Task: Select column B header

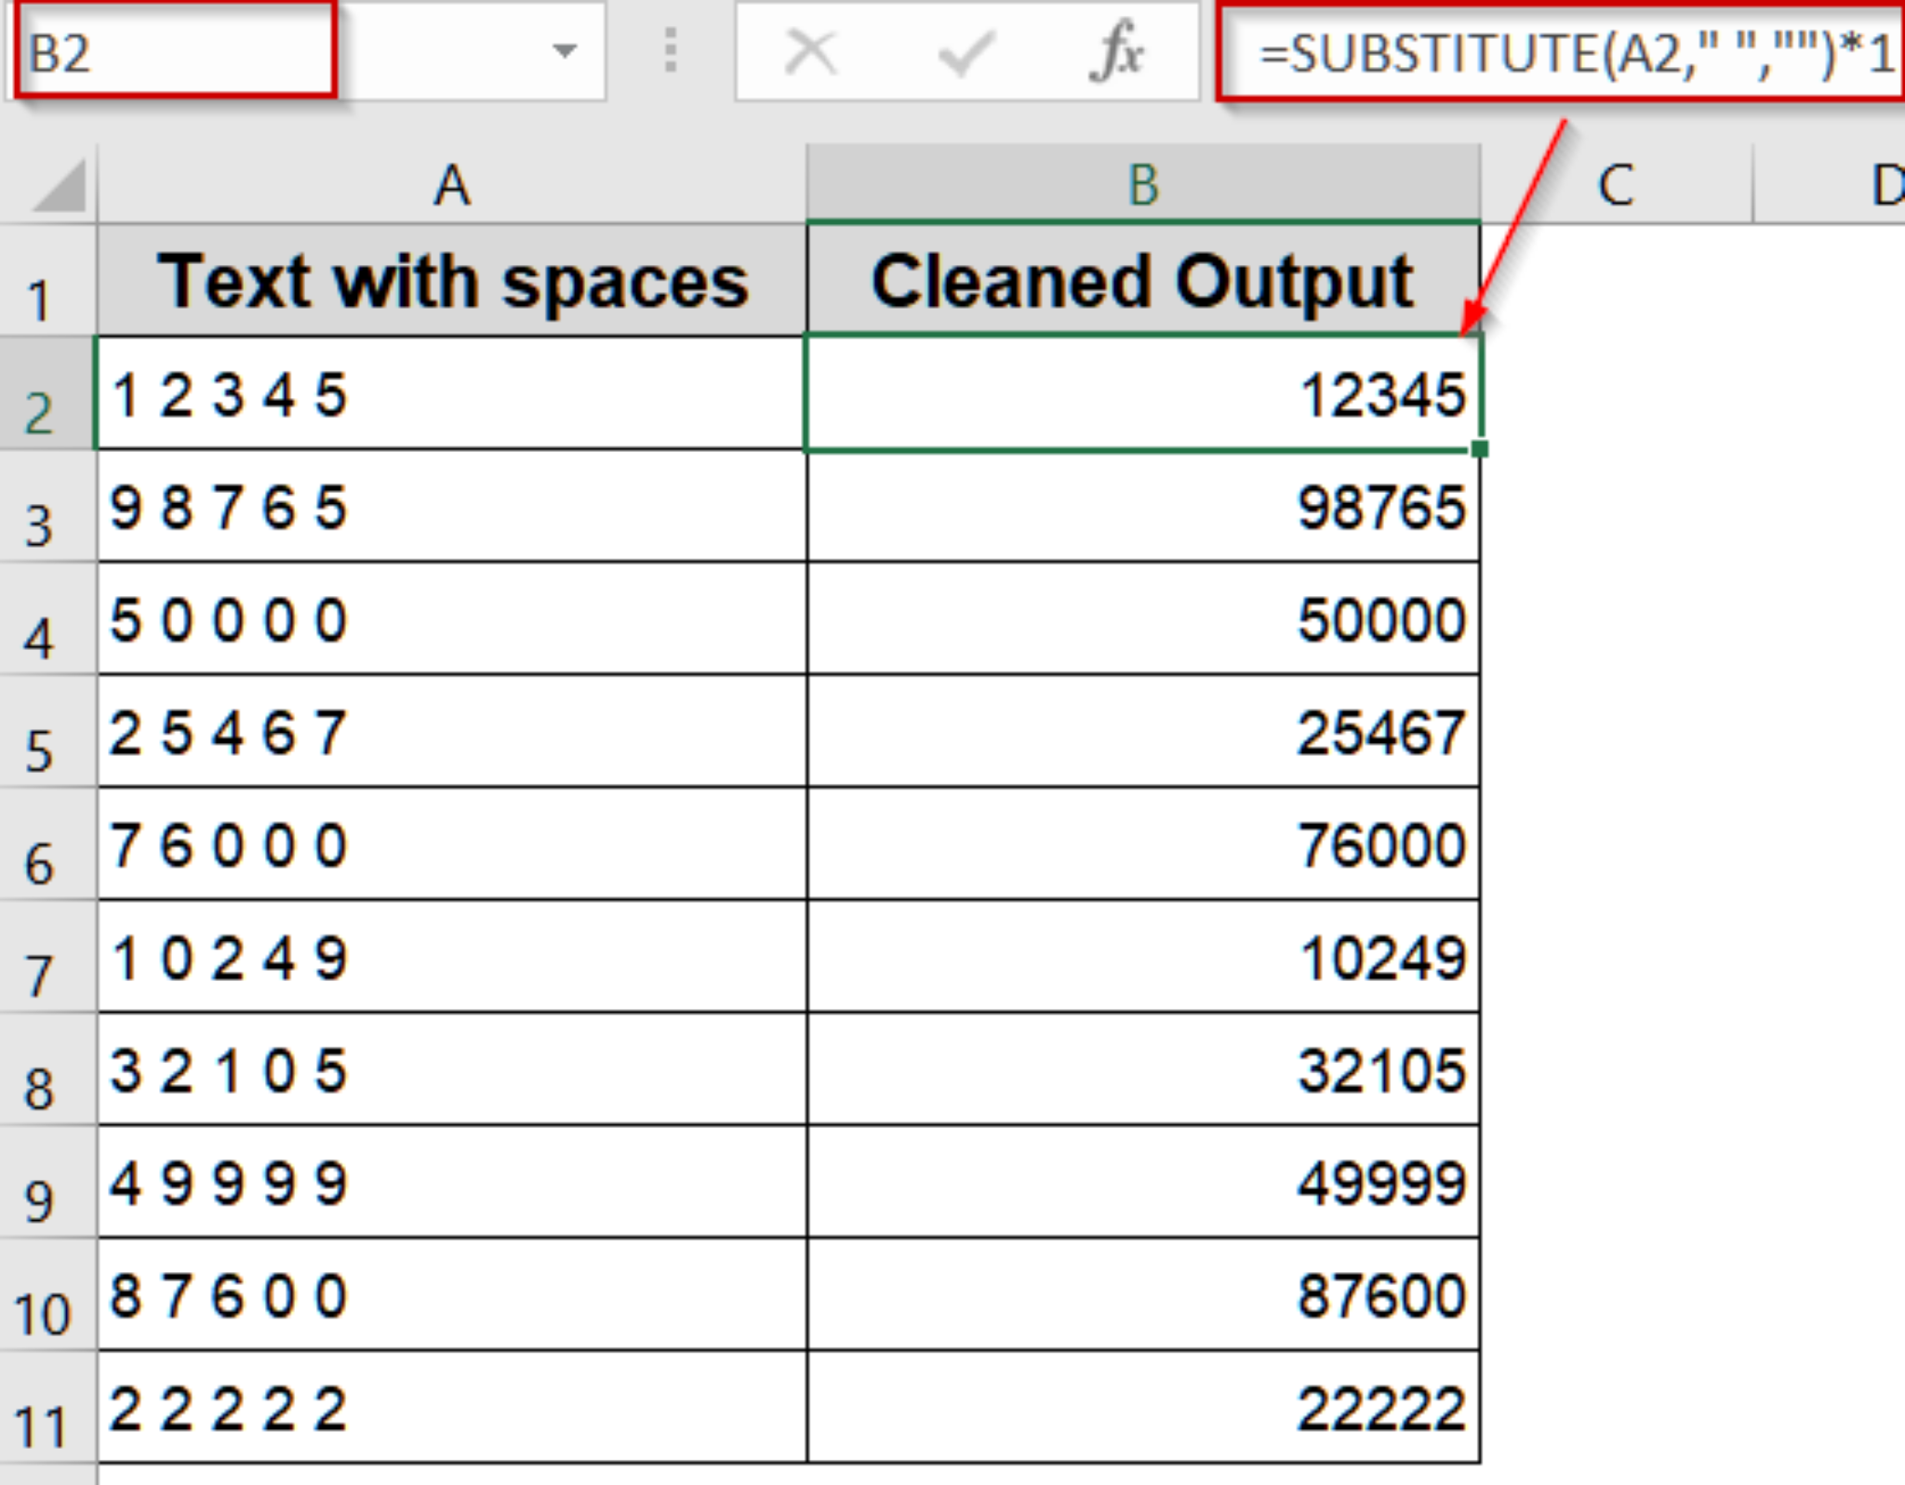Action: click(1144, 183)
